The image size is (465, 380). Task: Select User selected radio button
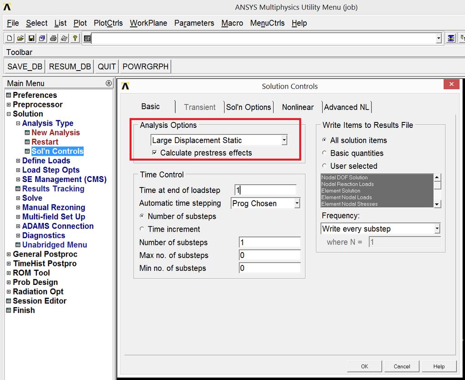tap(325, 166)
